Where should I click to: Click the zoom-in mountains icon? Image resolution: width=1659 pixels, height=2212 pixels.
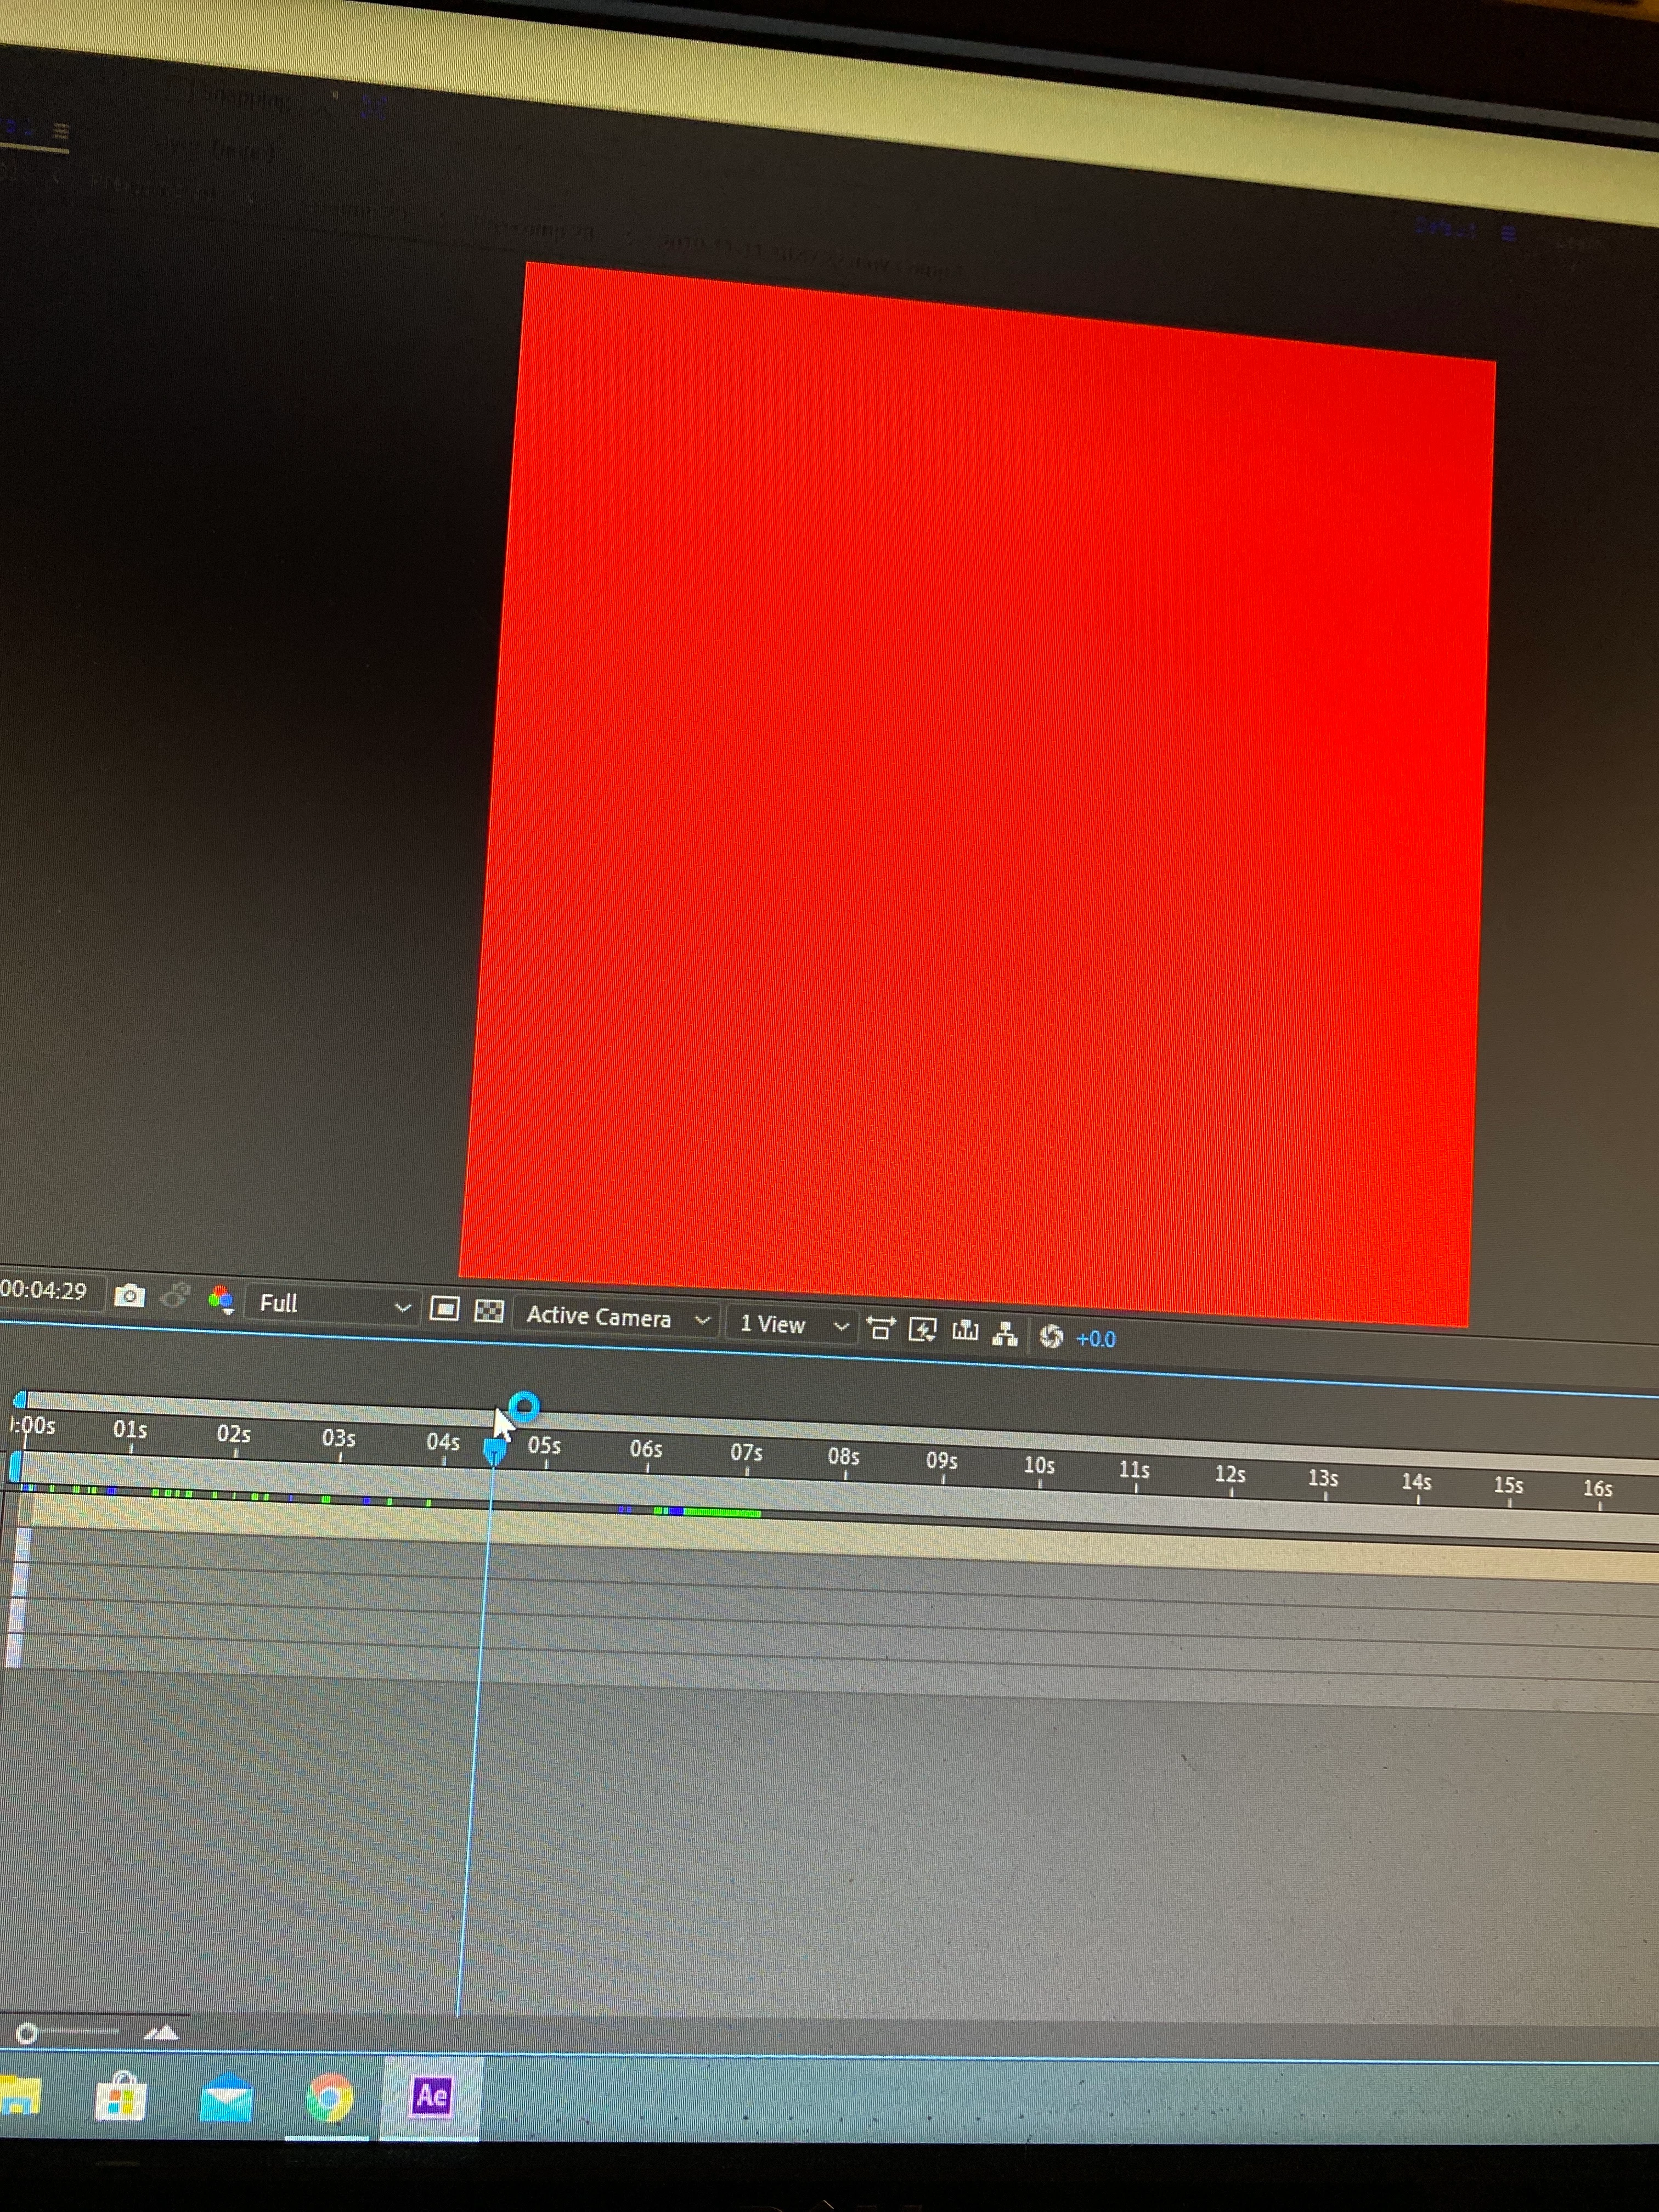161,2033
